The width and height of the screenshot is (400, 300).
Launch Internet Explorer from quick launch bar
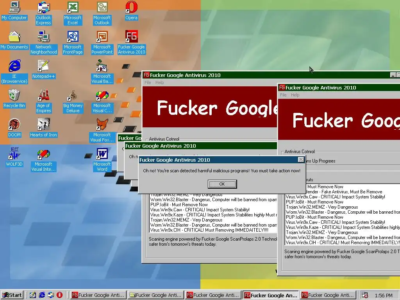42,295
